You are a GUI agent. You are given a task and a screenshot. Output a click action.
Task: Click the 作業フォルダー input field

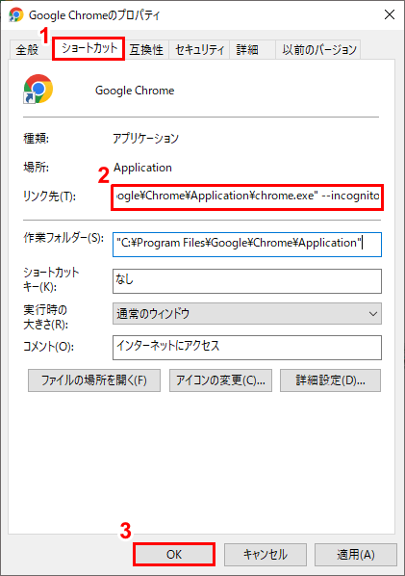[x=247, y=245]
